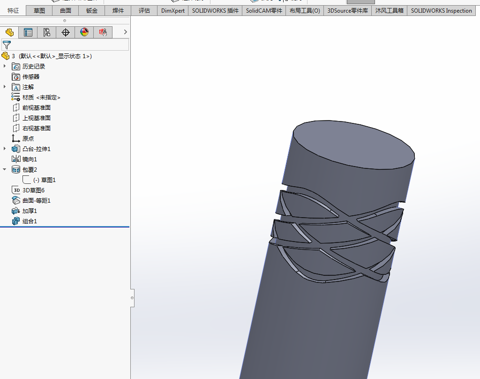Click the rollback bar below 组合1
The height and width of the screenshot is (379, 480).
65,227
